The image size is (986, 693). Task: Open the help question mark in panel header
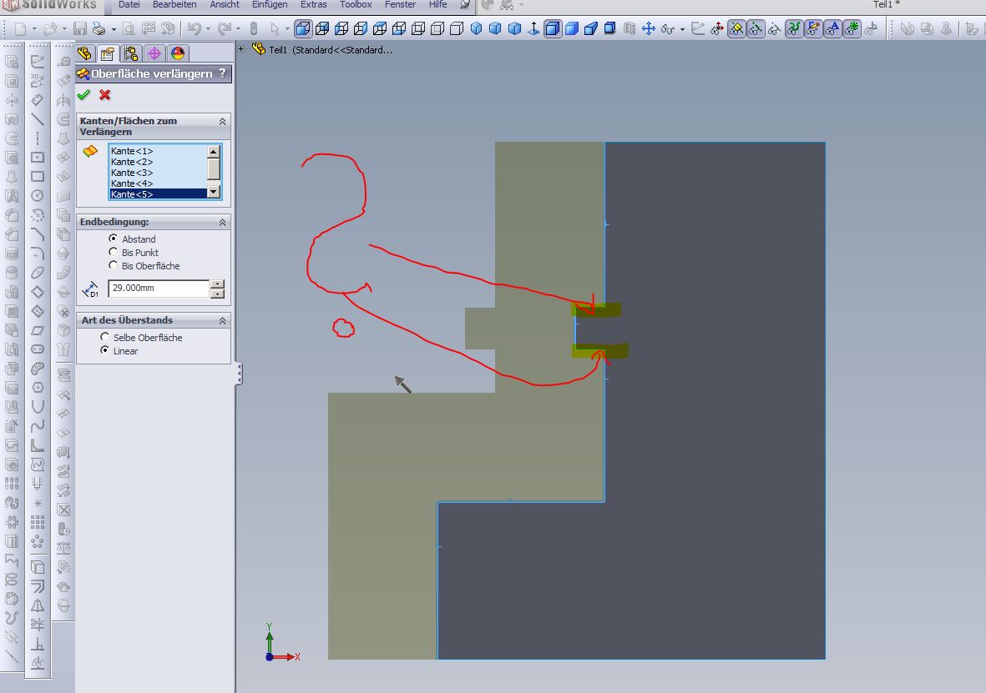pyautogui.click(x=222, y=73)
